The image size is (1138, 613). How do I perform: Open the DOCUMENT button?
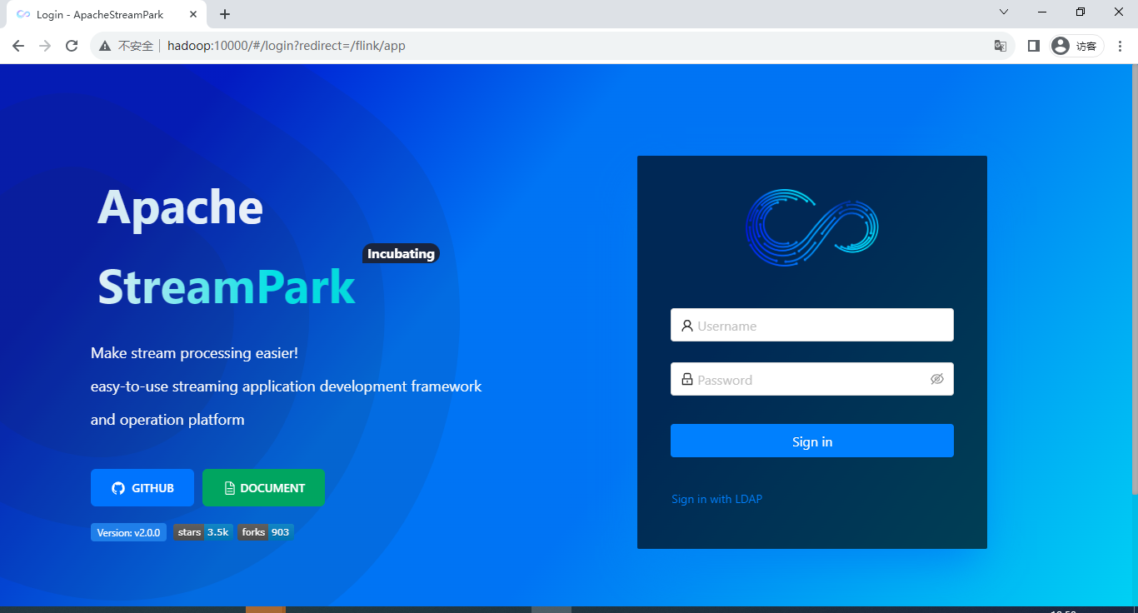(x=263, y=487)
